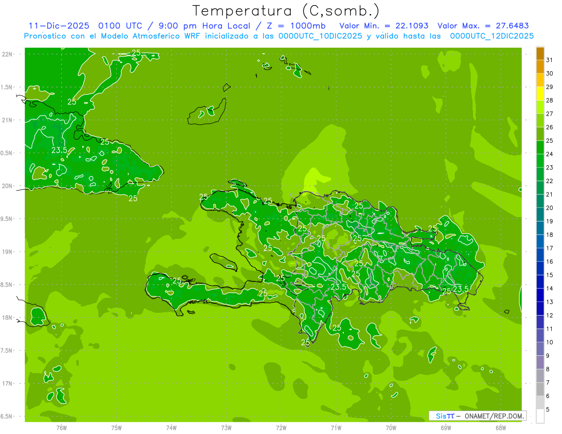Image resolution: width=562 pixels, height=434 pixels.
Task: Pick the teal legend band between 19 and 20
Action: point(540,214)
